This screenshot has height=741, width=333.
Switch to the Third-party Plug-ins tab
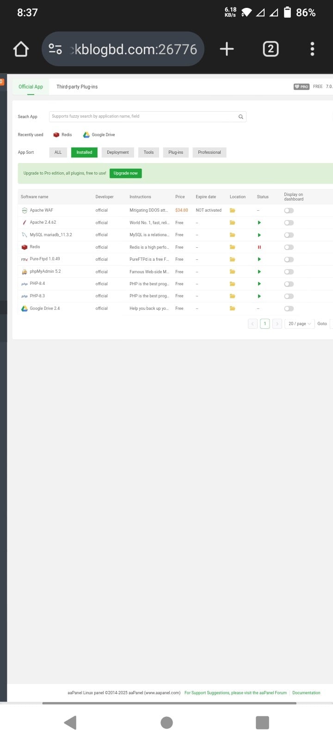pos(77,87)
